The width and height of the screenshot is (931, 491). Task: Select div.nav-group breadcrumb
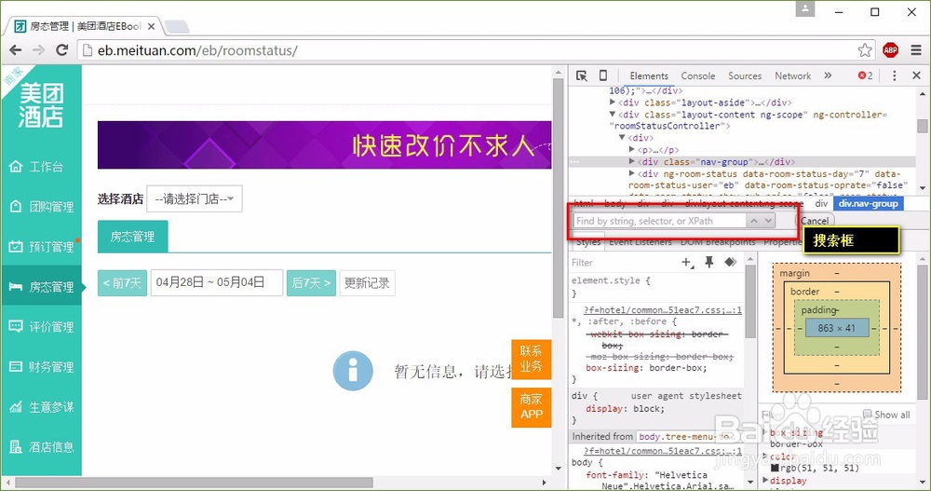coord(868,203)
